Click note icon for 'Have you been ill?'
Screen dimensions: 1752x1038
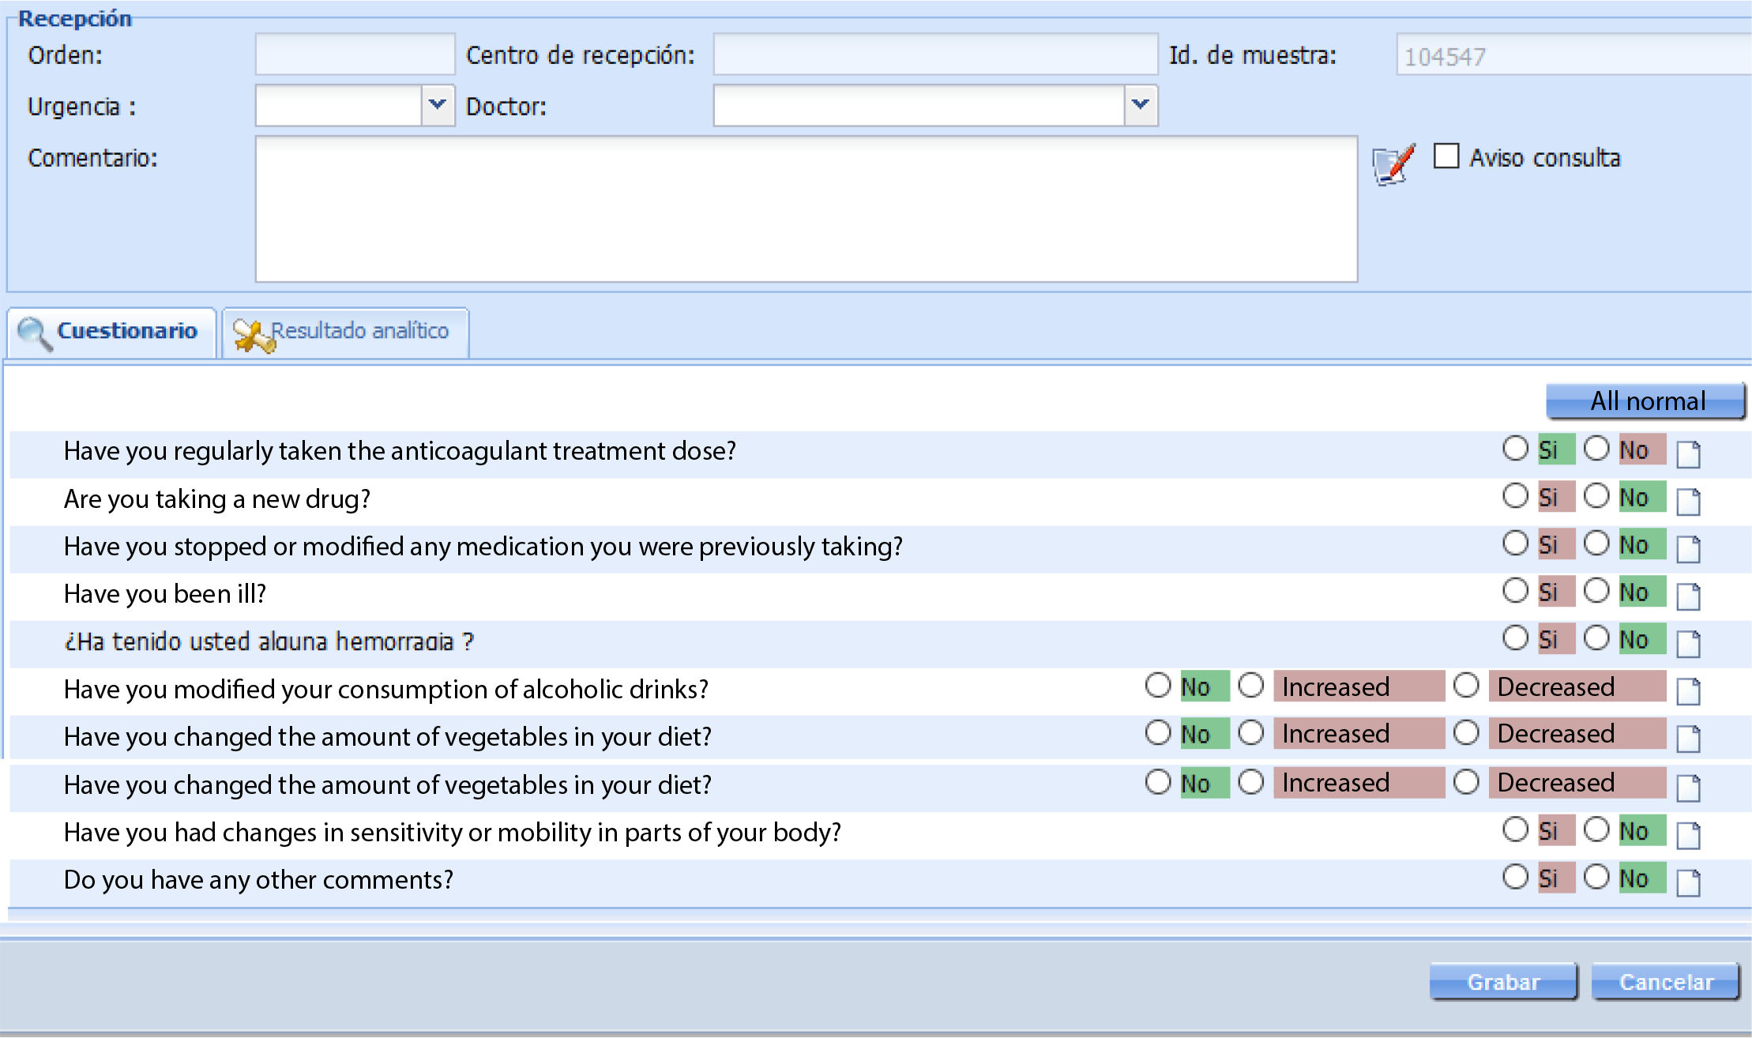coord(1688,596)
